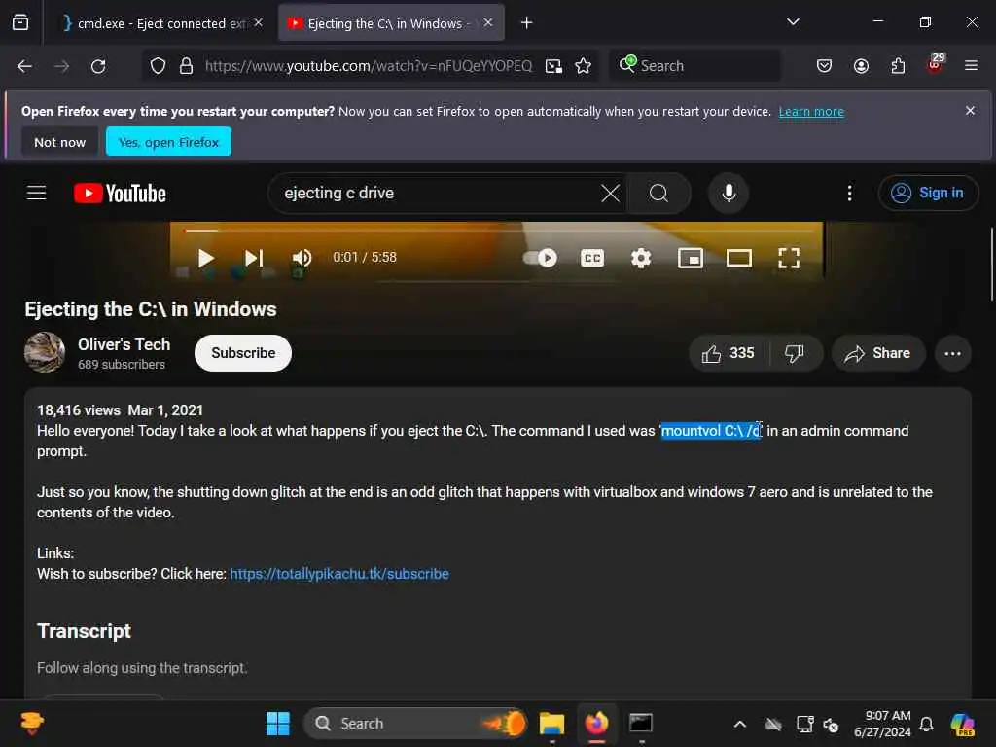
Task: Open Learn more link
Action: point(811,112)
